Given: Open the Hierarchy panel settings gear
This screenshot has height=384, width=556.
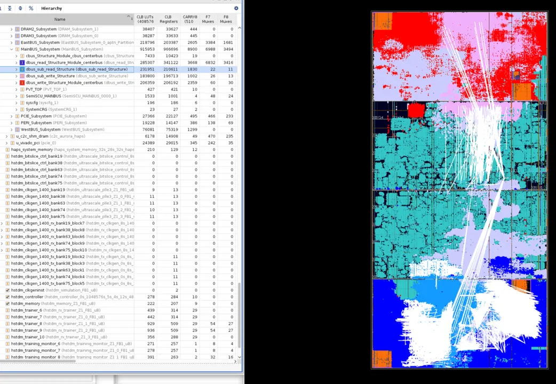Looking at the screenshot, I should (236, 9).
